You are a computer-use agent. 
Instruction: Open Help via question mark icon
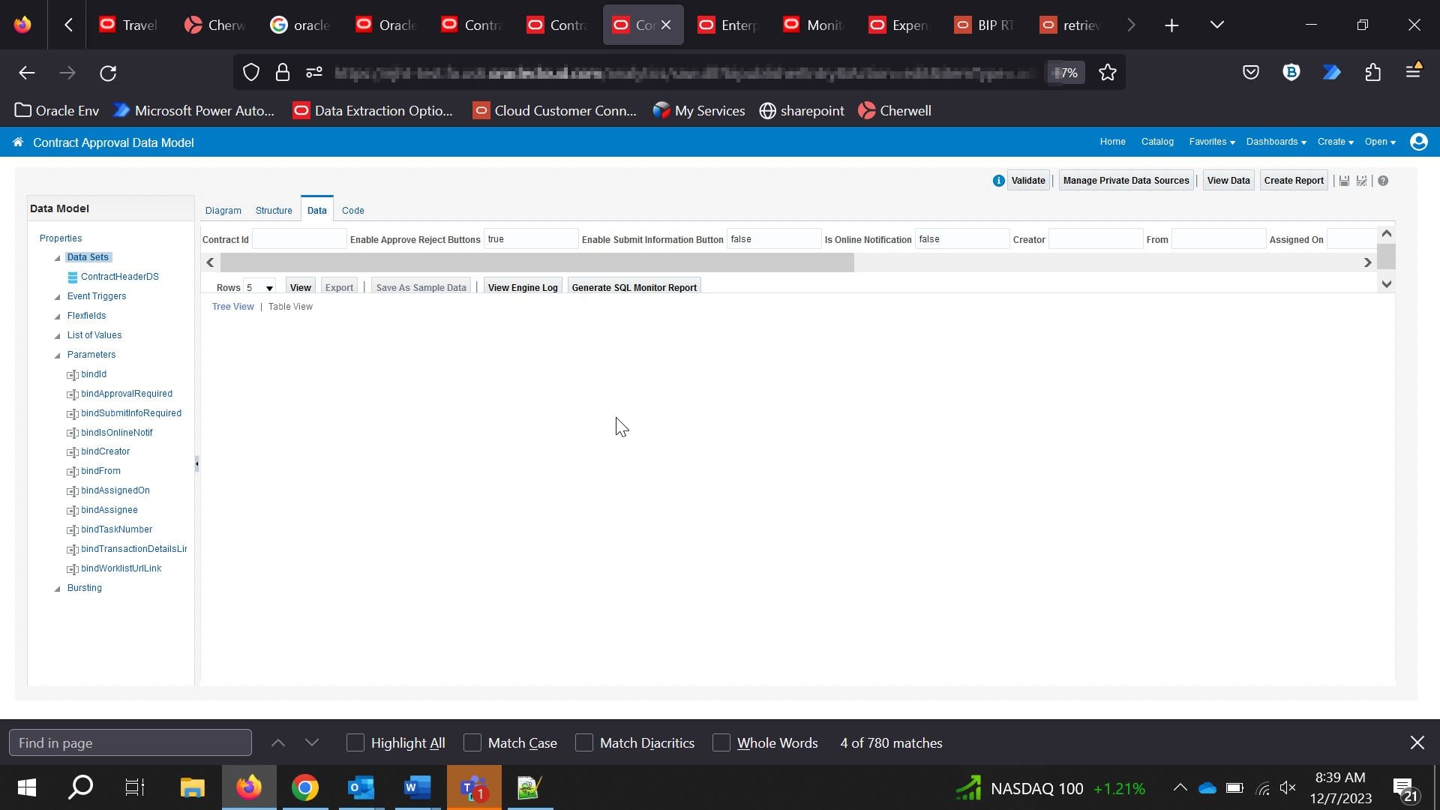click(1384, 180)
